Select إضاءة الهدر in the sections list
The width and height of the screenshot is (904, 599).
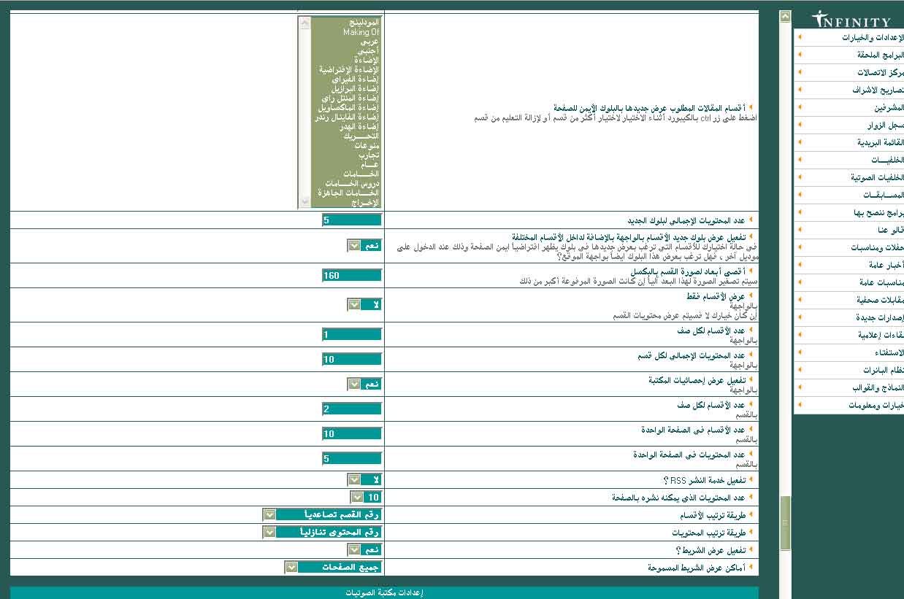pyautogui.click(x=345, y=126)
